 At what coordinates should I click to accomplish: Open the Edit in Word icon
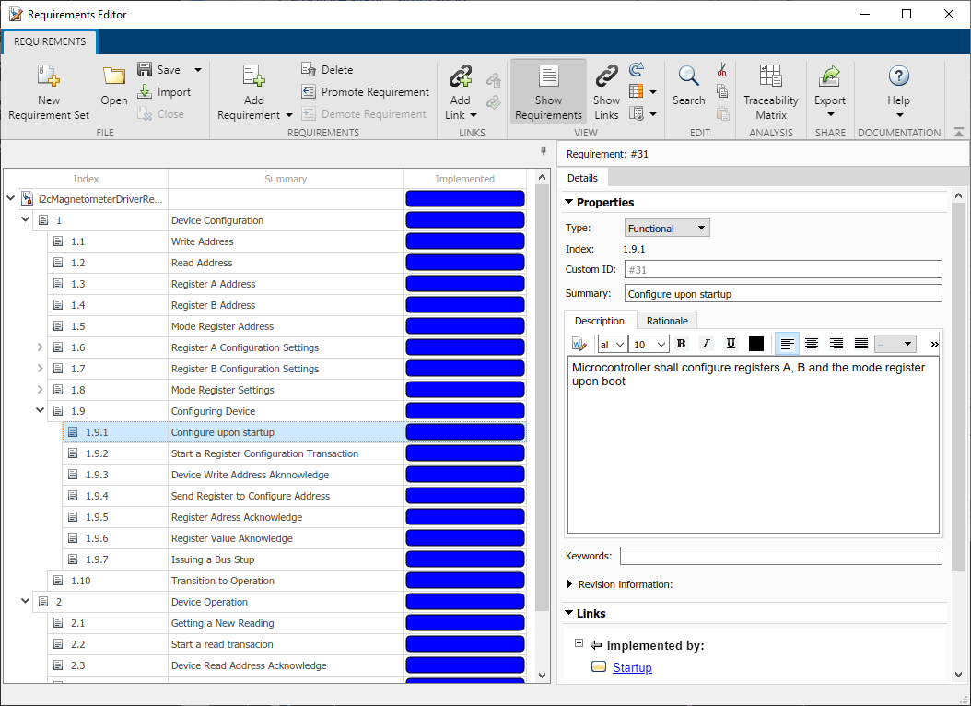pos(579,344)
